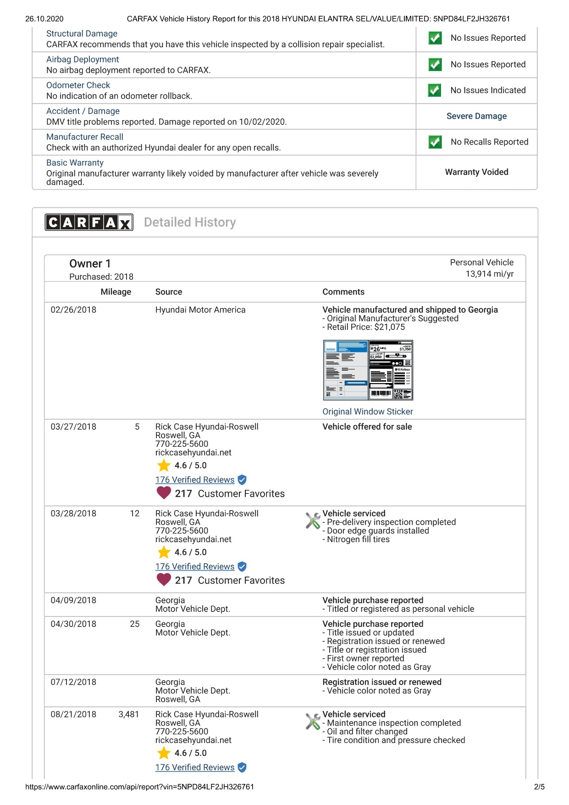The height and width of the screenshot is (805, 569).
Task: Open 176 Verified Reviews in the 08/21/2018 entry
Action: [195, 767]
